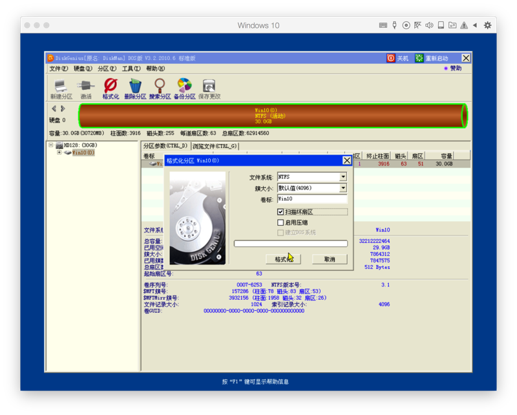The width and height of the screenshot is (517, 415).
Task: Open the 帮助(H) menu
Action: point(155,69)
